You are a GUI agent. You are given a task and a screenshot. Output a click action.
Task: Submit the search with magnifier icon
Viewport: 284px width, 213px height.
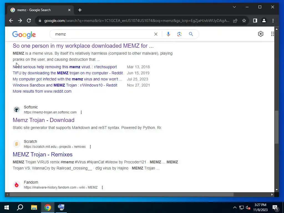(191, 34)
